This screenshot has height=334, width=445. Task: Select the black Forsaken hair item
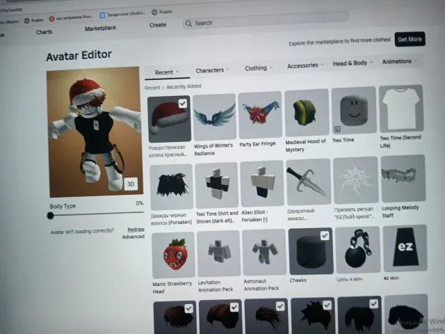(x=172, y=187)
